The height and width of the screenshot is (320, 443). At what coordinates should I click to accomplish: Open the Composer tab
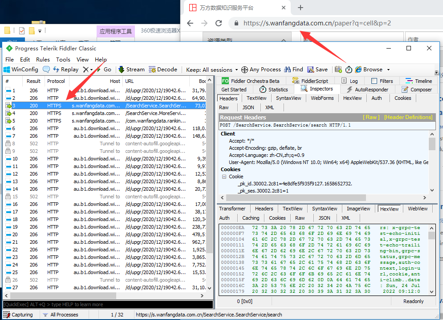(417, 90)
